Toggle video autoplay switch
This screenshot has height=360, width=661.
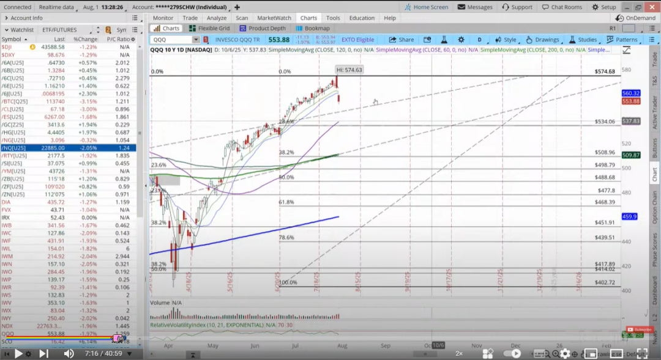pyautogui.click(x=513, y=354)
